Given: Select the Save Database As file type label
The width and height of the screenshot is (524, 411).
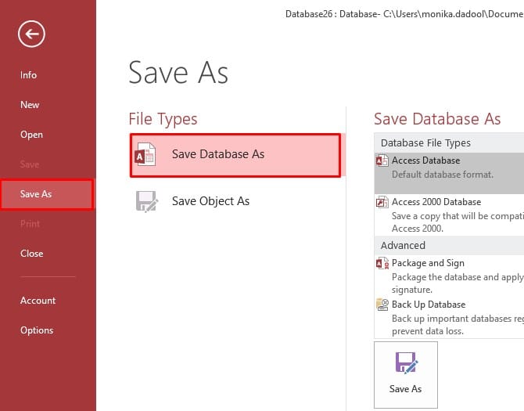Looking at the screenshot, I should coord(218,154).
